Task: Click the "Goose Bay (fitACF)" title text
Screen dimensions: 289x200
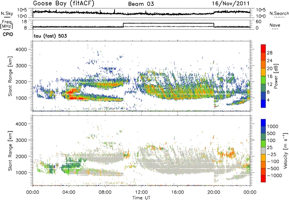Action: (64, 4)
